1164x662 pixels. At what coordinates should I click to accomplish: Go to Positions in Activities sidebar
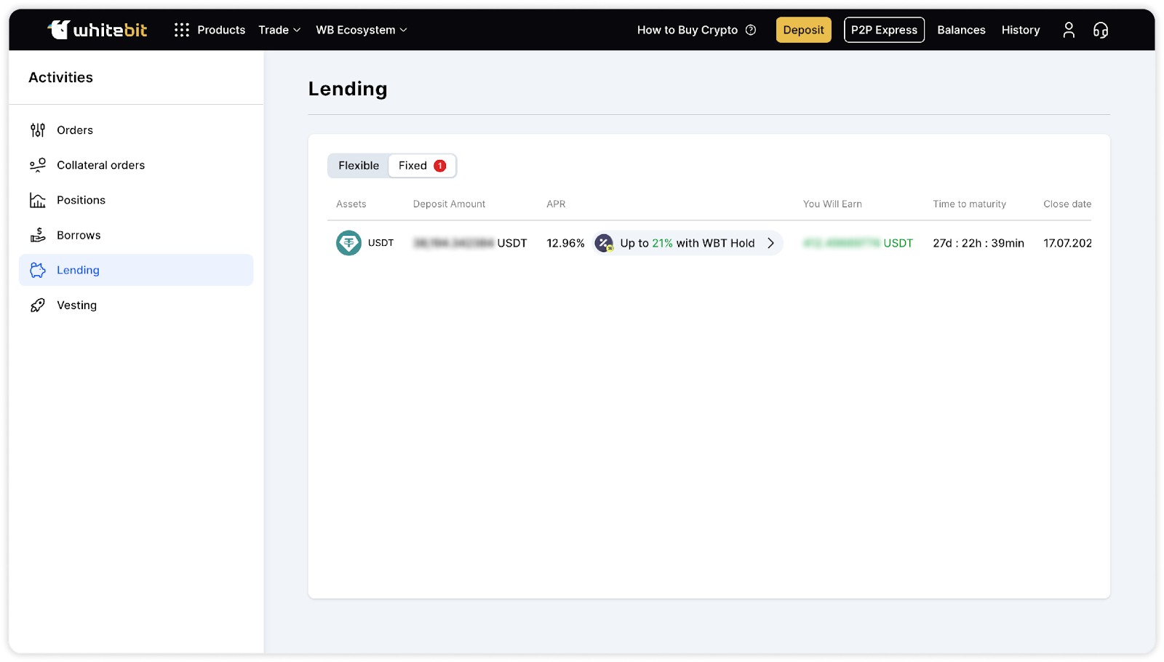[x=81, y=200]
